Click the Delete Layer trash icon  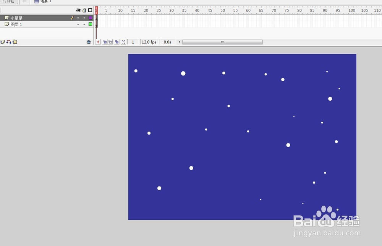tap(89, 42)
